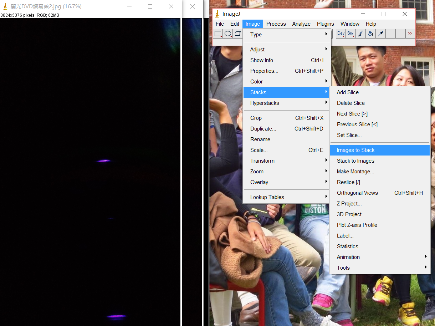Image resolution: width=435 pixels, height=326 pixels.
Task: Open the Help menu
Action: (x=371, y=24)
